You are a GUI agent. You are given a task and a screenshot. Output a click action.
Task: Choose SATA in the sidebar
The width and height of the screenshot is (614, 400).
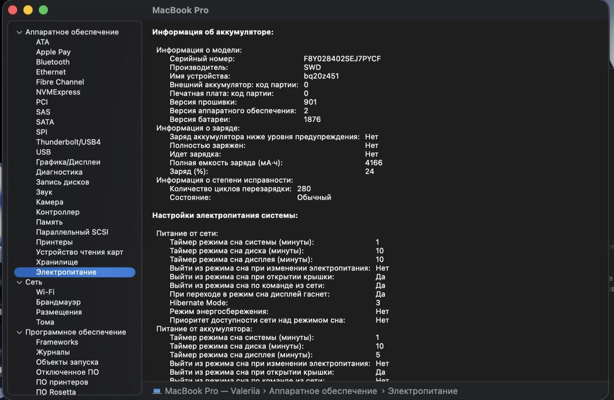[45, 122]
